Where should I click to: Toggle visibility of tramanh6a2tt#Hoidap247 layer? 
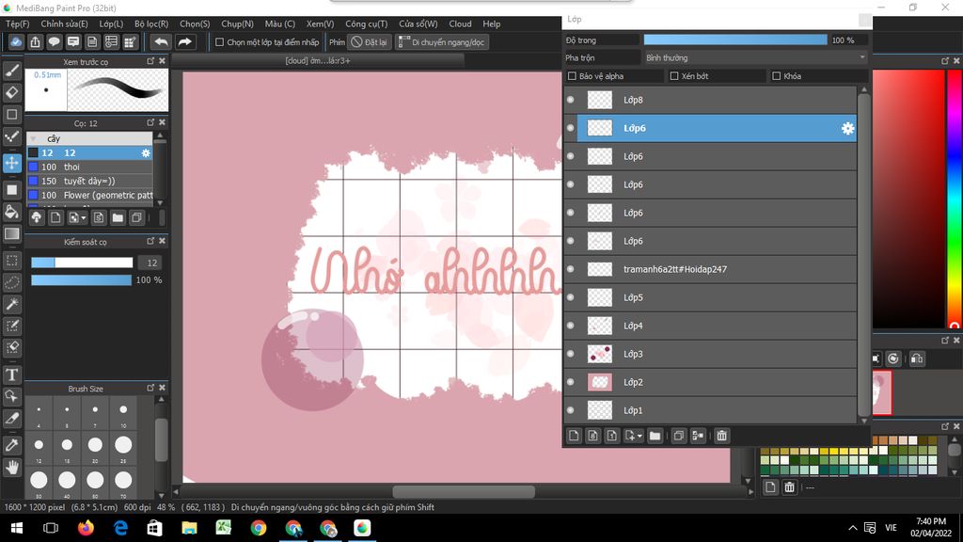tap(571, 269)
